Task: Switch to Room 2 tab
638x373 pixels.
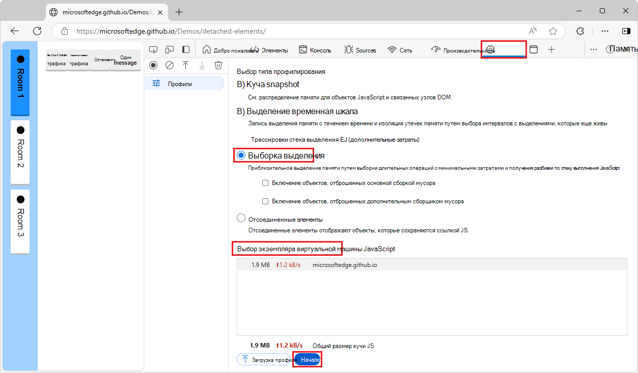Action: [20, 151]
